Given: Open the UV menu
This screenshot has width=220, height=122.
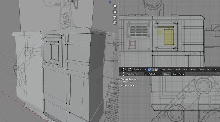Looking at the screenshot, I should coord(215,69).
